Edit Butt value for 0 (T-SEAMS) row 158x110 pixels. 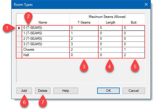tap(133, 28)
